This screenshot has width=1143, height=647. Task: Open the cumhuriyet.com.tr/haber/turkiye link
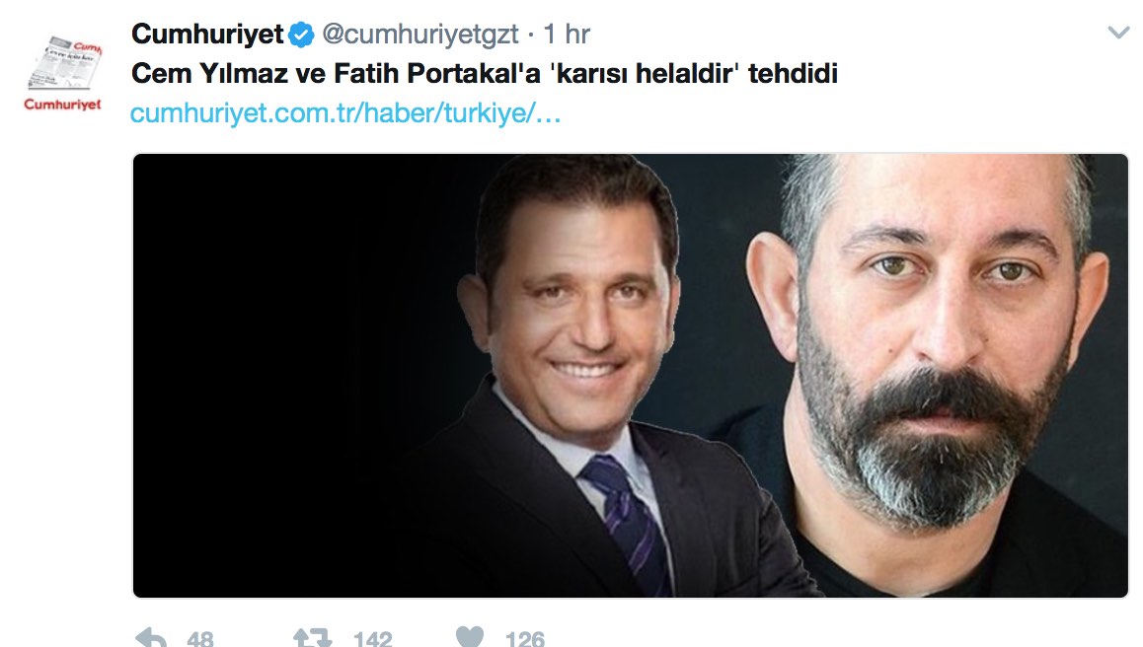point(345,113)
